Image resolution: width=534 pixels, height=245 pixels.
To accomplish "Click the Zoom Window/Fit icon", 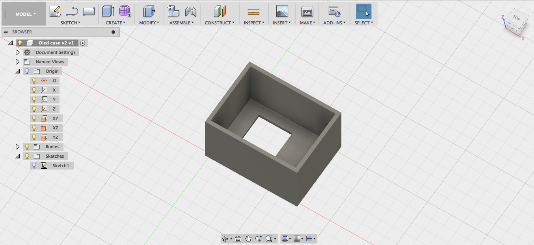I will click(269, 239).
